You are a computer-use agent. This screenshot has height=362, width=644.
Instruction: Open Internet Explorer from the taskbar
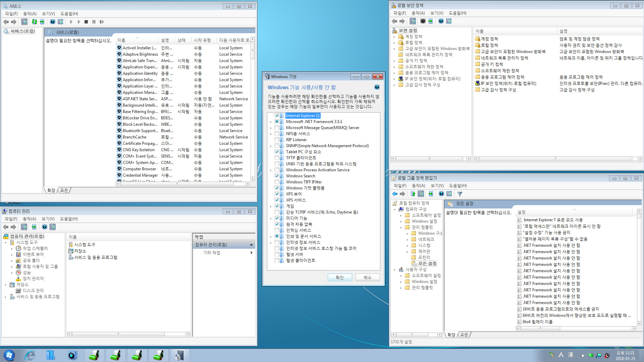tap(30, 355)
